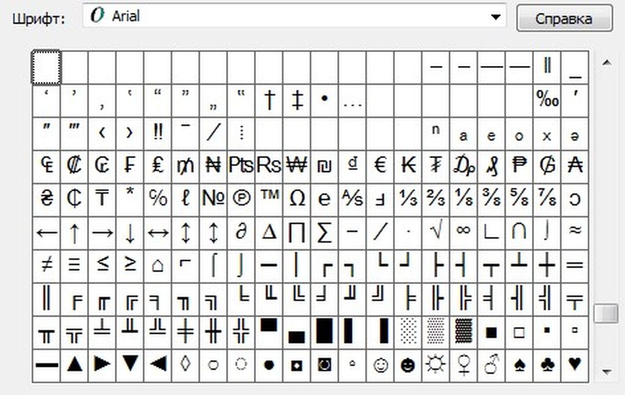Select the ellipsis … character
The height and width of the screenshot is (395, 625).
352,100
